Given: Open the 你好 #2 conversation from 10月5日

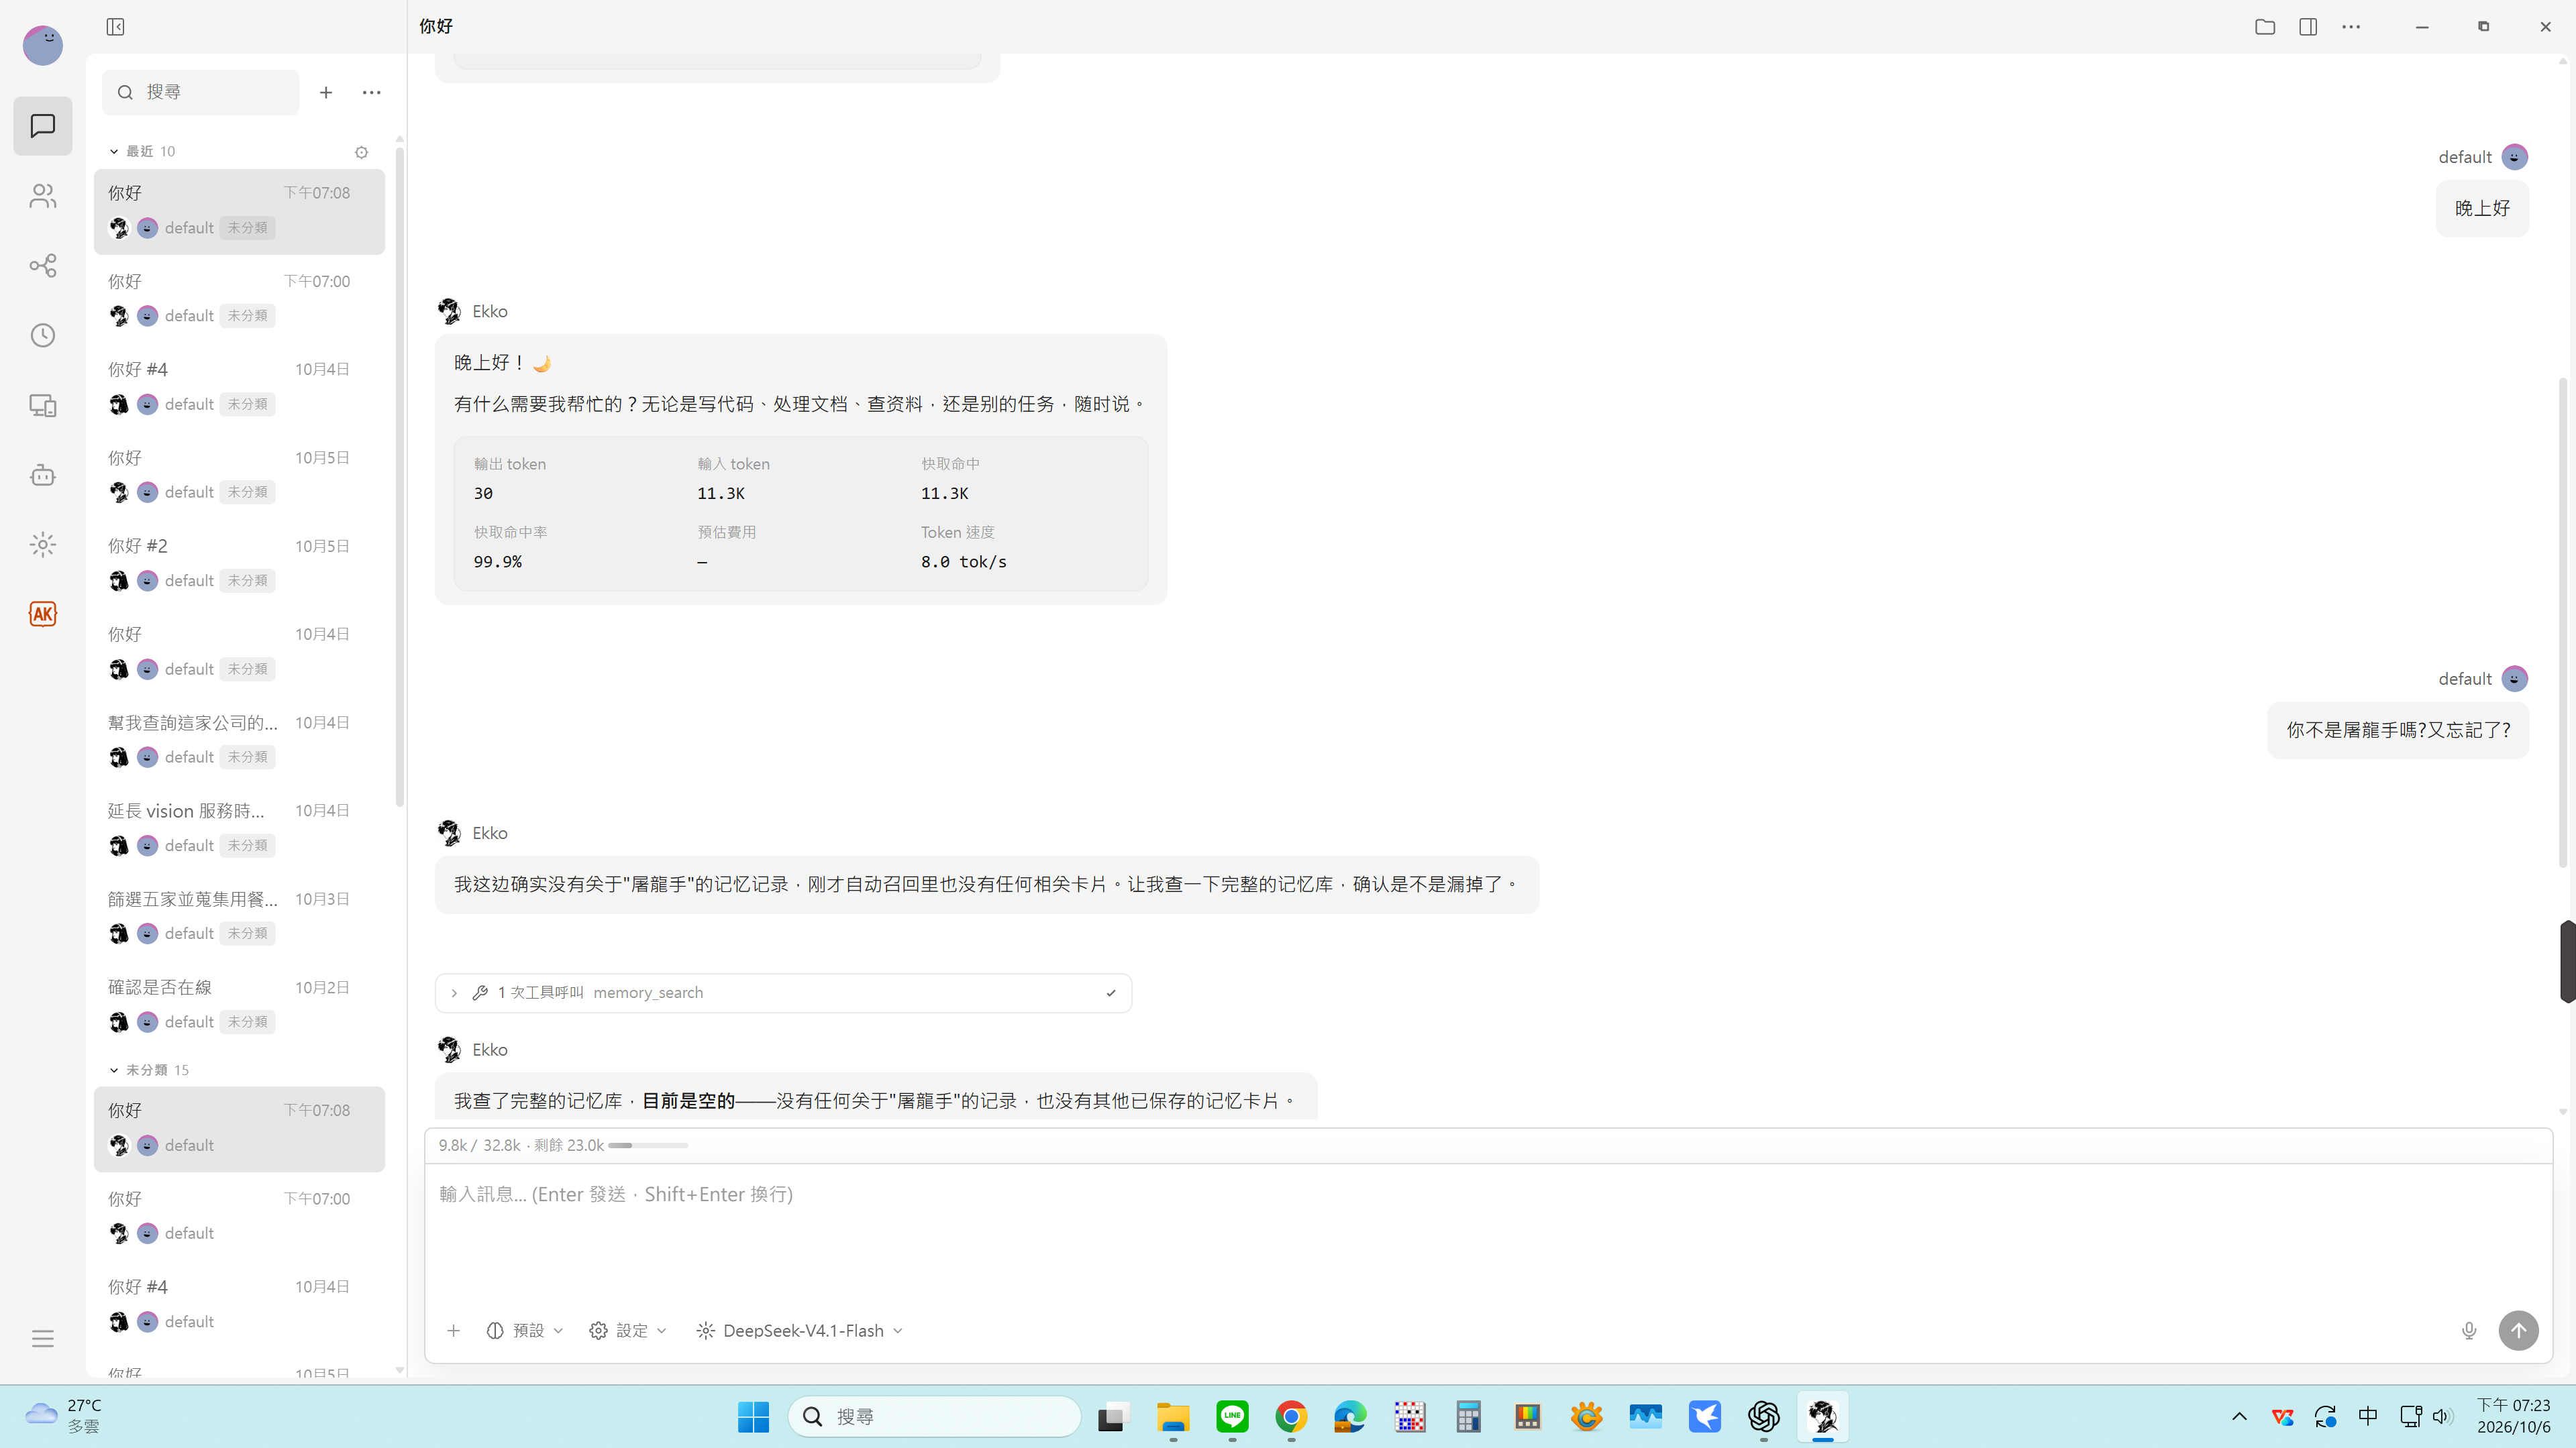Looking at the screenshot, I should pyautogui.click(x=239, y=563).
